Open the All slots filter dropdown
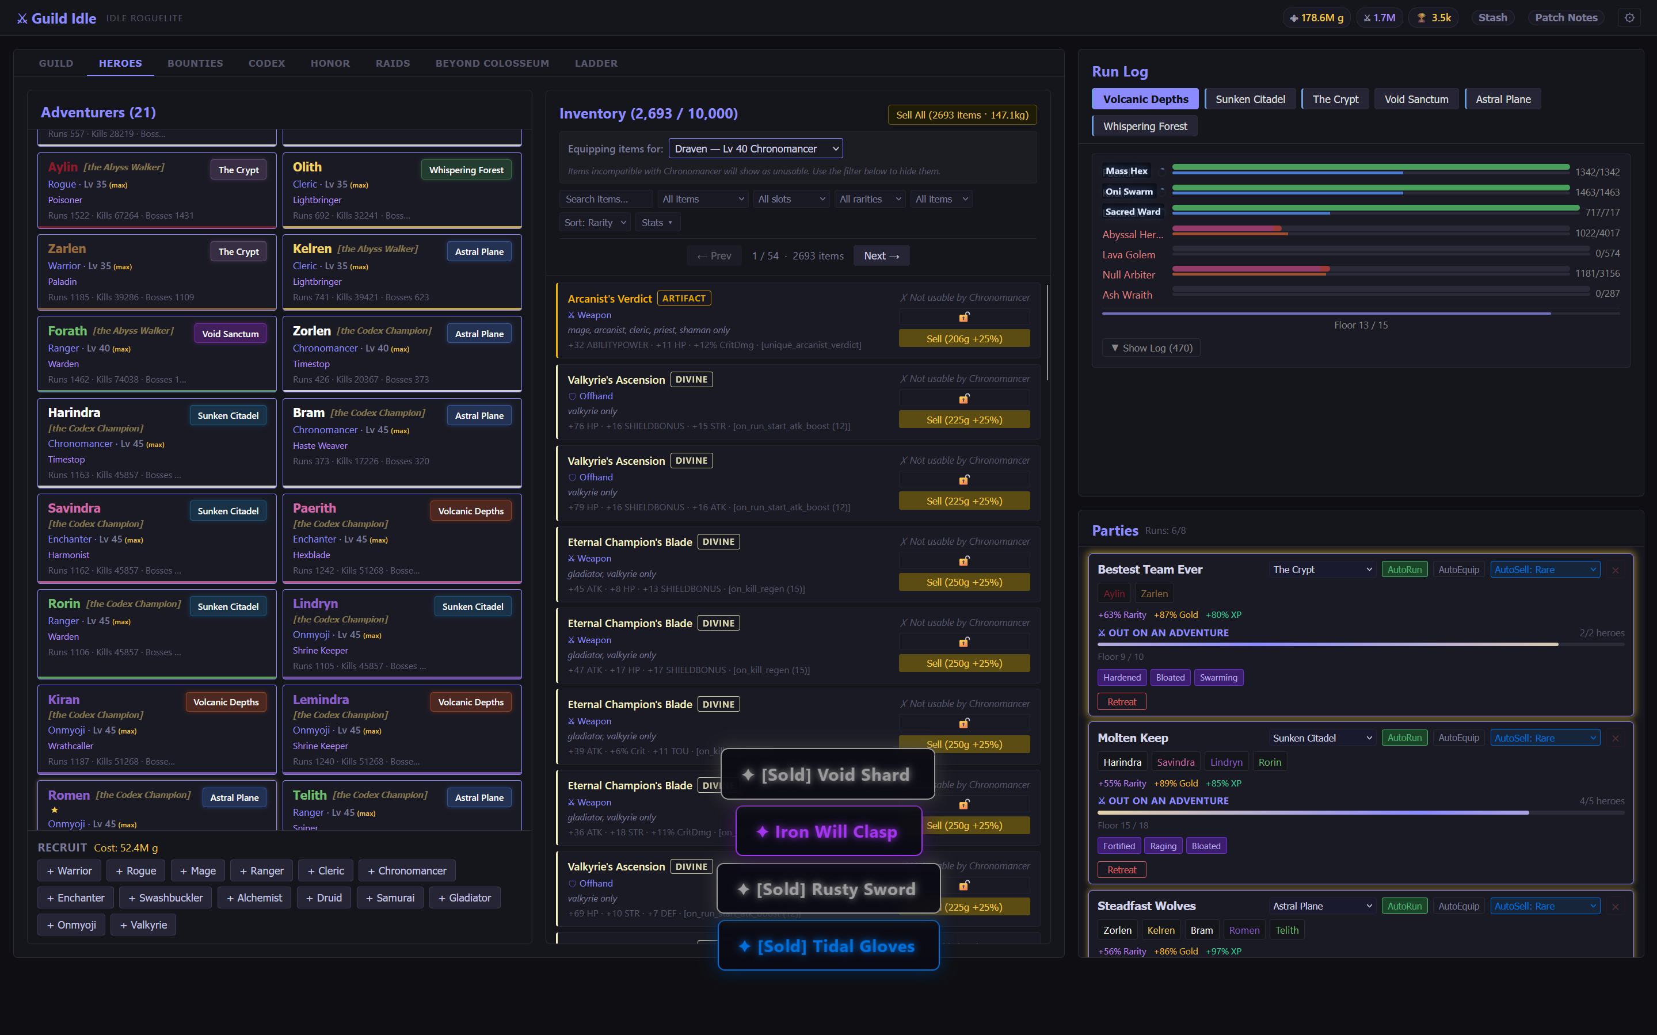1657x1035 pixels. click(791, 199)
